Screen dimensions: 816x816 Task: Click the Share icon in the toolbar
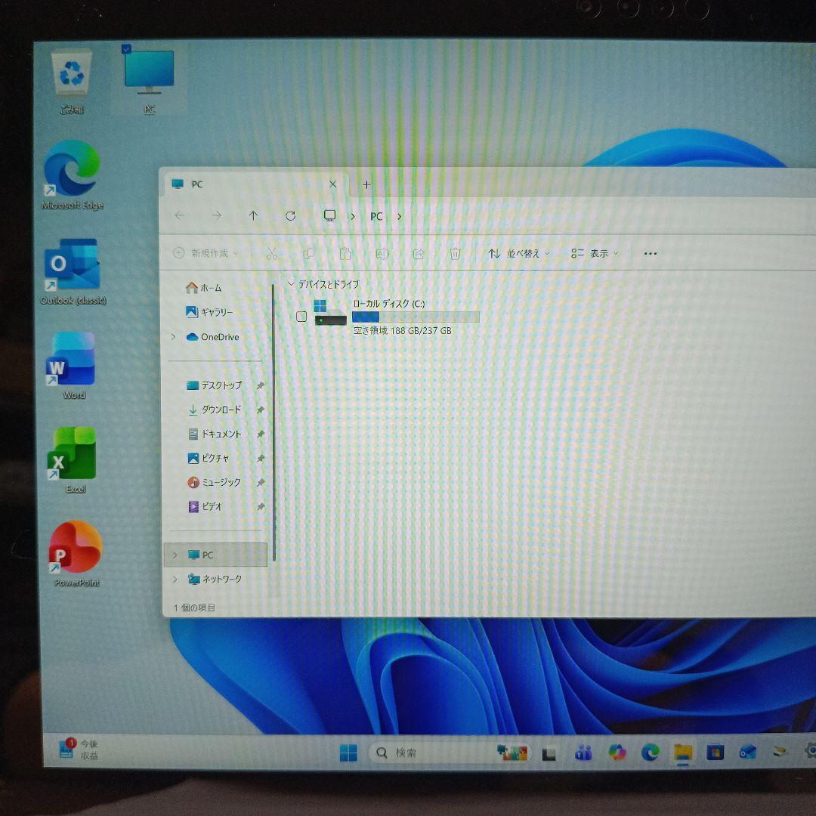(418, 254)
